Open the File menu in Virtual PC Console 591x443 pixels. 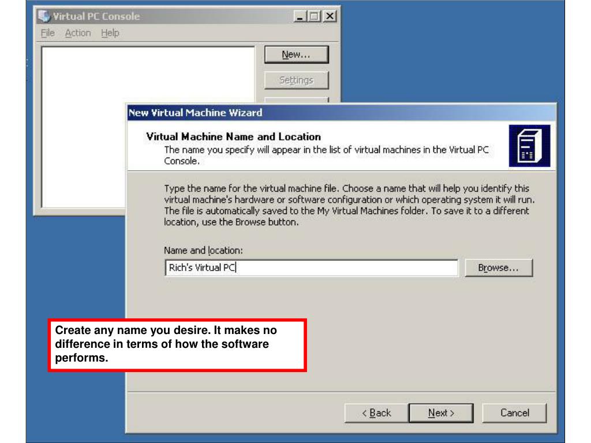[x=47, y=33]
